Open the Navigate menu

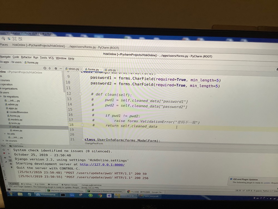[x=5, y=57]
